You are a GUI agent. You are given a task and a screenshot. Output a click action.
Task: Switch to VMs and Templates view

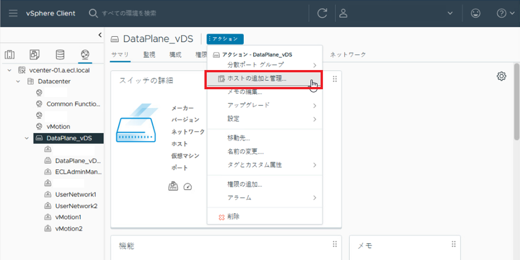pyautogui.click(x=35, y=55)
